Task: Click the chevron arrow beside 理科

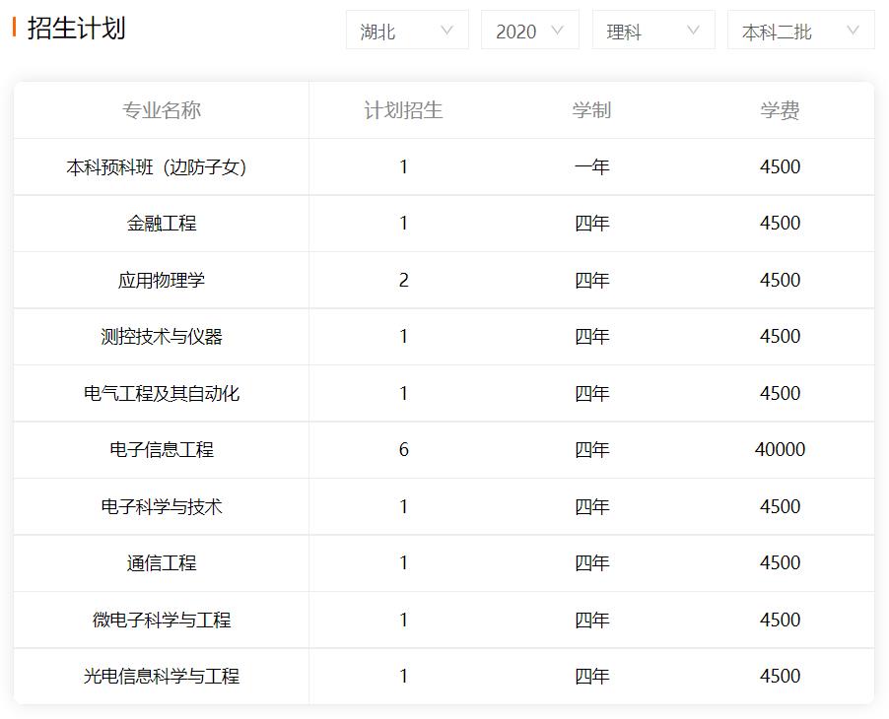Action: tap(693, 31)
